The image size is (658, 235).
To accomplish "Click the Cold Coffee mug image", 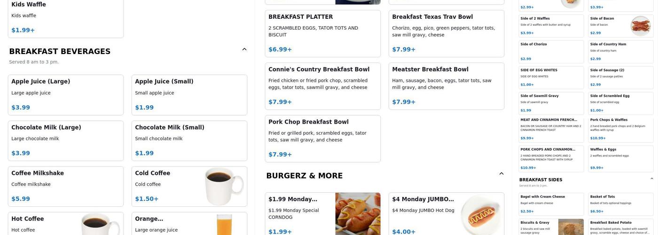I will 224,186.
